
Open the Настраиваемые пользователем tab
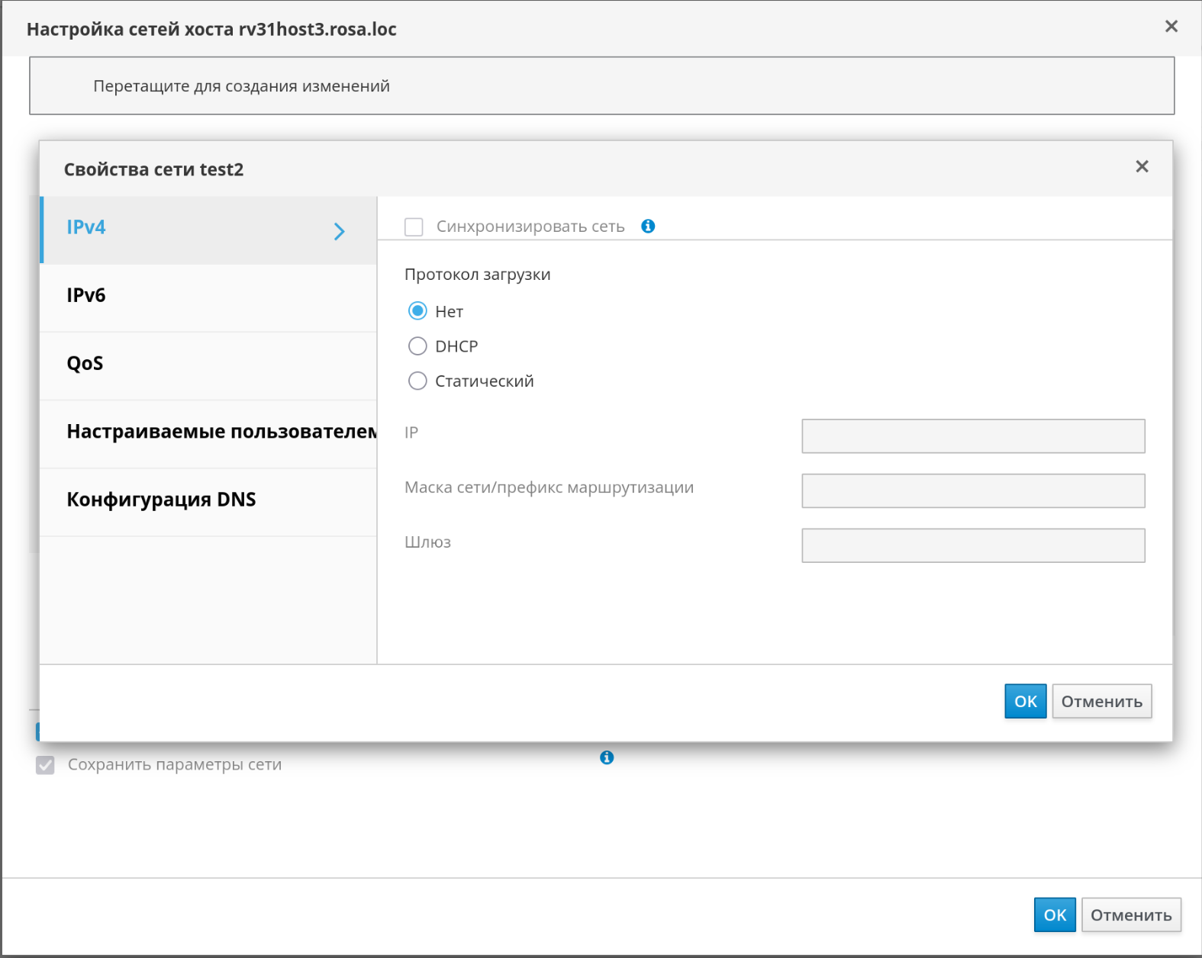coord(208,432)
